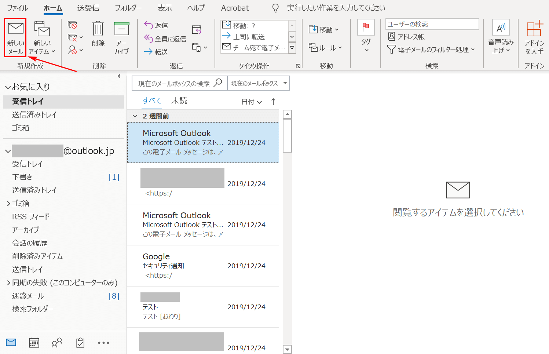Select 受信トレイ in favorites

tap(63, 102)
